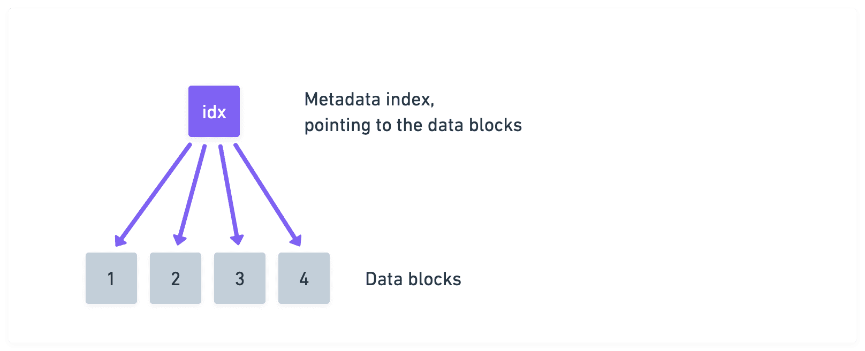Select data block number 3
865x351 pixels.
click(240, 278)
